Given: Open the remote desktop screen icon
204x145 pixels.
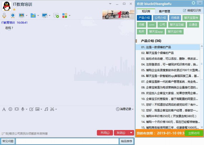Looking at the screenshot, I should (45, 15).
